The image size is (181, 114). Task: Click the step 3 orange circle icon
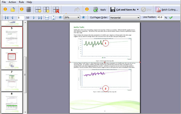[87, 9]
